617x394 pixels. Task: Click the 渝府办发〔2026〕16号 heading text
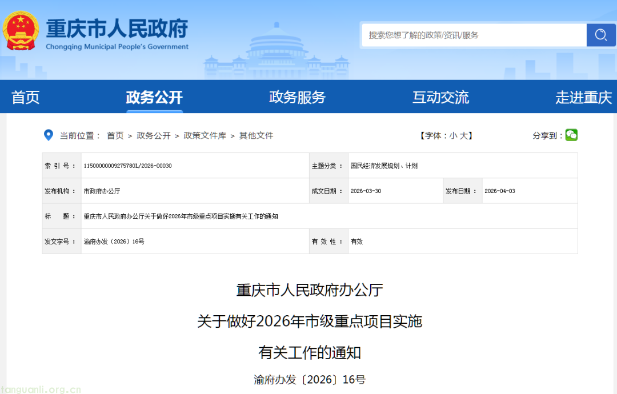[309, 380]
